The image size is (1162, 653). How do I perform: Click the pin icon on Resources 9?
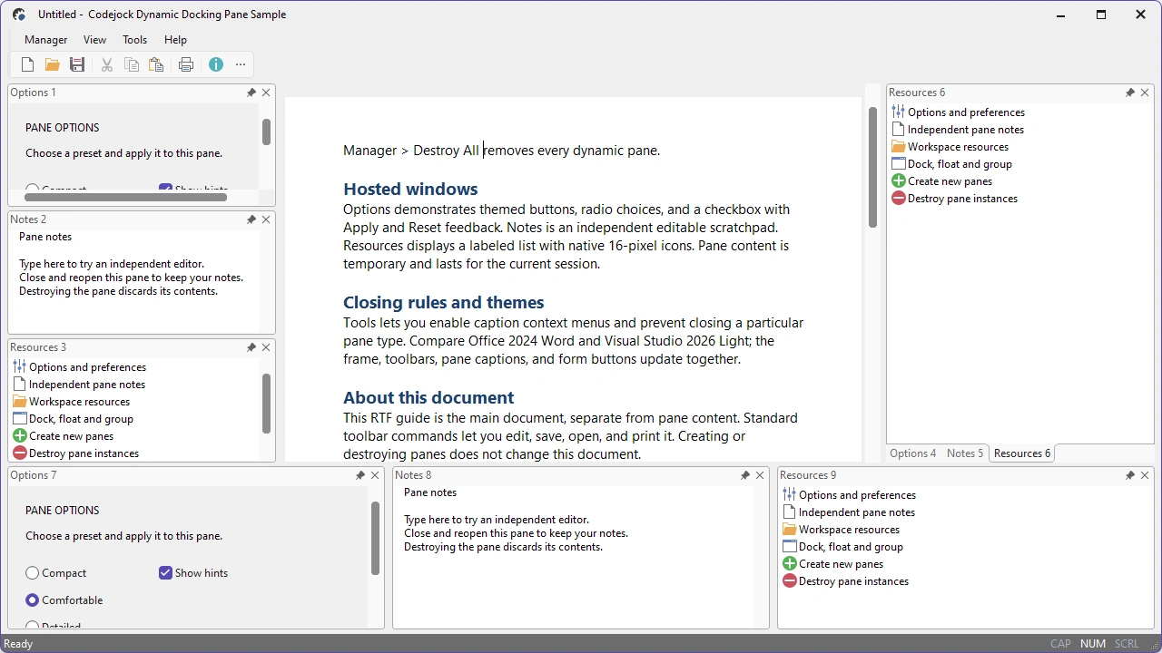1130,475
